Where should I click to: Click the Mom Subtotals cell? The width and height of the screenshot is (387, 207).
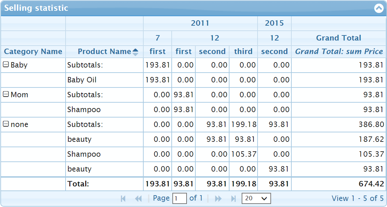[x=104, y=95]
